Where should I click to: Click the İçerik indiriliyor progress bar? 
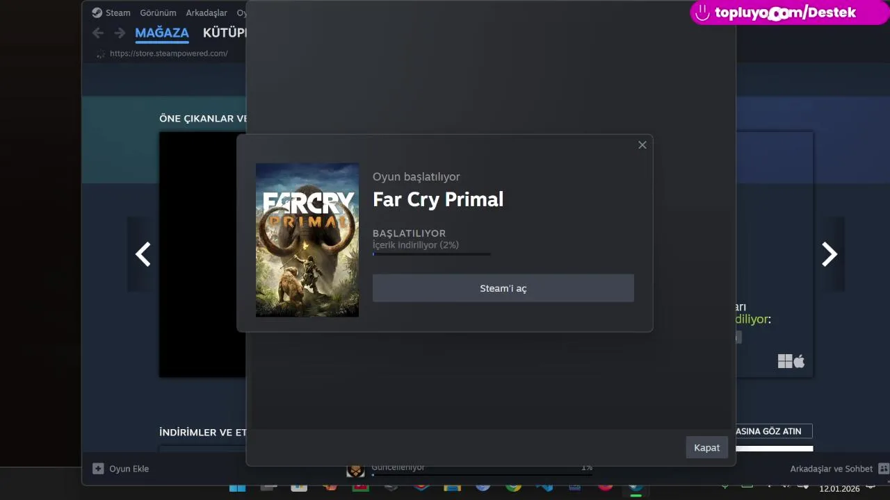[432, 254]
